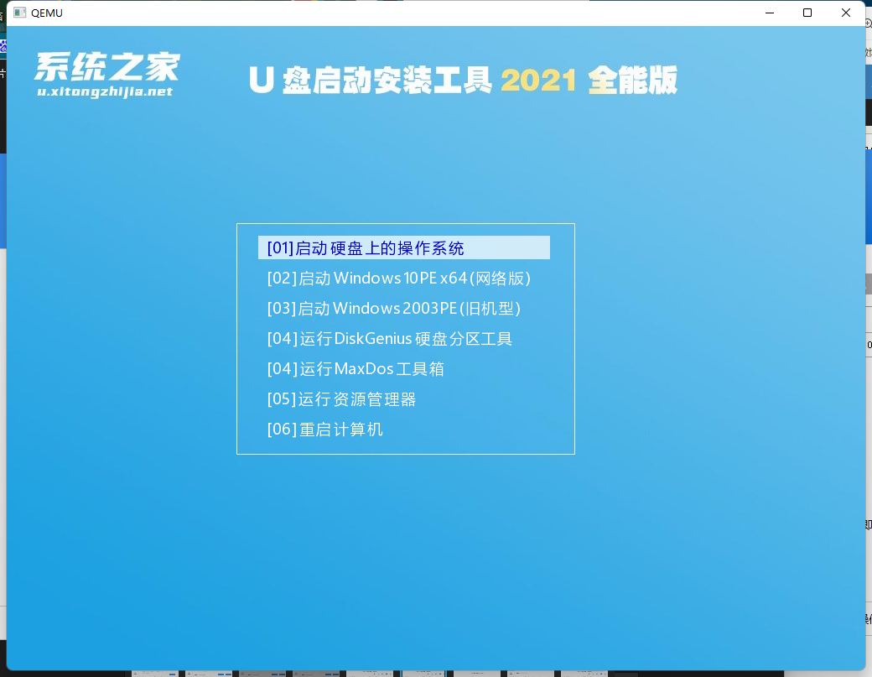Select 启动 Windows 2003PE 旧机型 entry
Image resolution: width=872 pixels, height=677 pixels.
coord(394,308)
